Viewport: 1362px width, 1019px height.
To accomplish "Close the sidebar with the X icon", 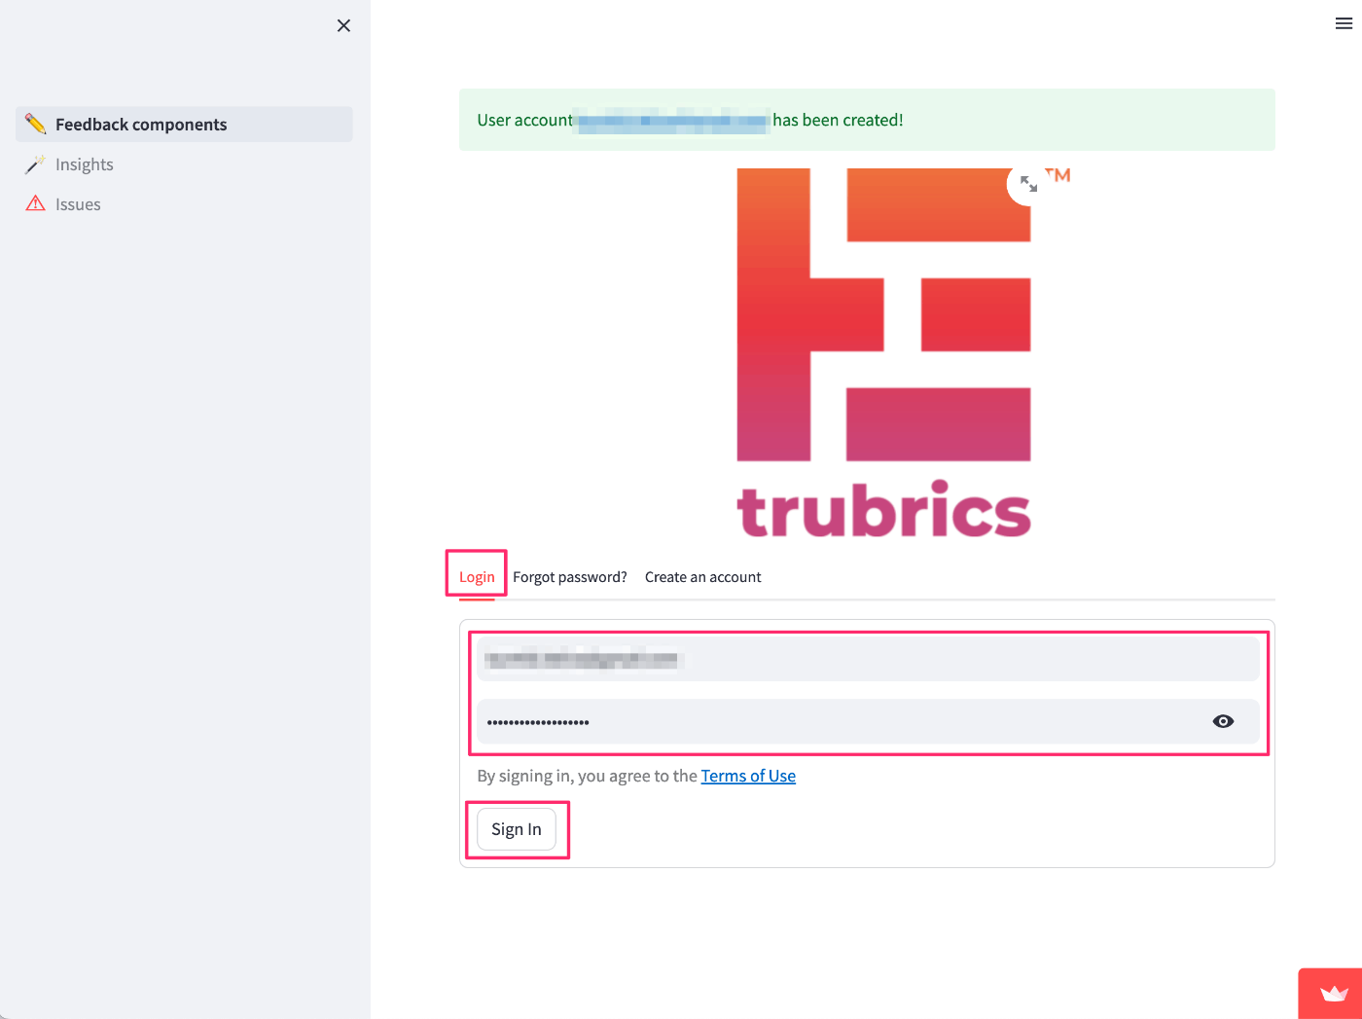I will (x=343, y=25).
